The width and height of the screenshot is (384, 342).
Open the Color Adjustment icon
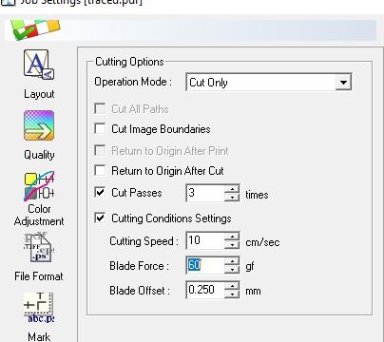click(x=39, y=186)
